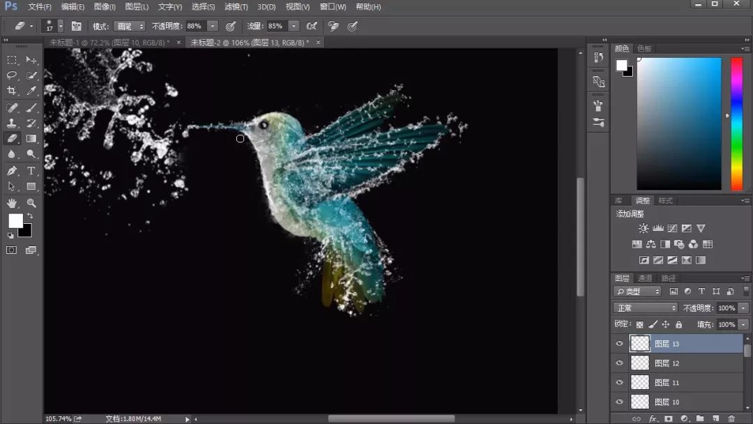Open the eraser 模式 dropdown
The image size is (753, 424).
click(x=129, y=26)
